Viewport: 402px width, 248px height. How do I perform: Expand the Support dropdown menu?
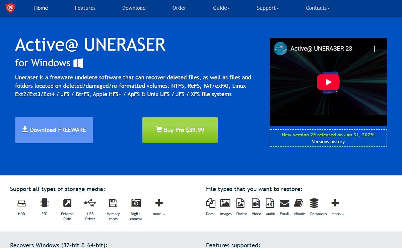point(268,8)
